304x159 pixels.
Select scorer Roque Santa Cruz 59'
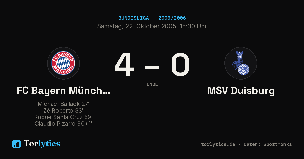pos(63,117)
